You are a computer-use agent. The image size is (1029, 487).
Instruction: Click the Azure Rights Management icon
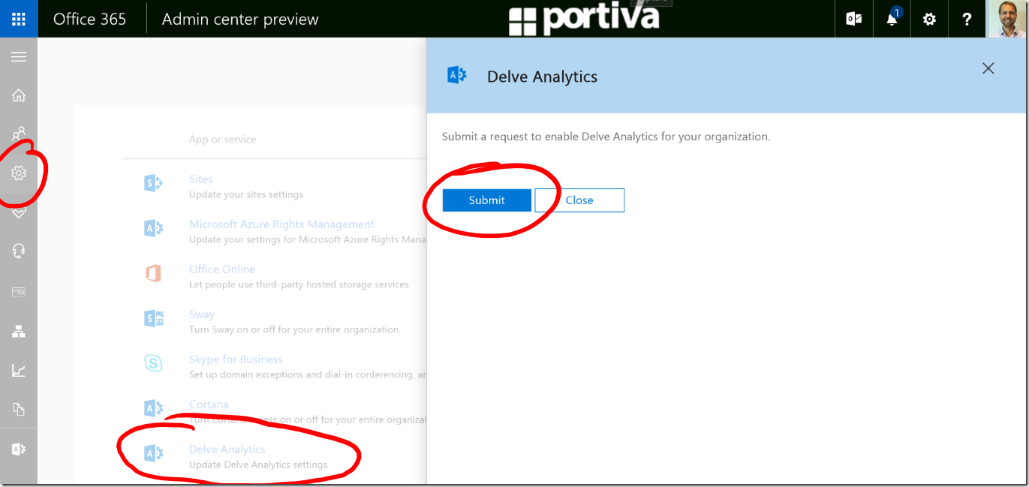point(153,228)
